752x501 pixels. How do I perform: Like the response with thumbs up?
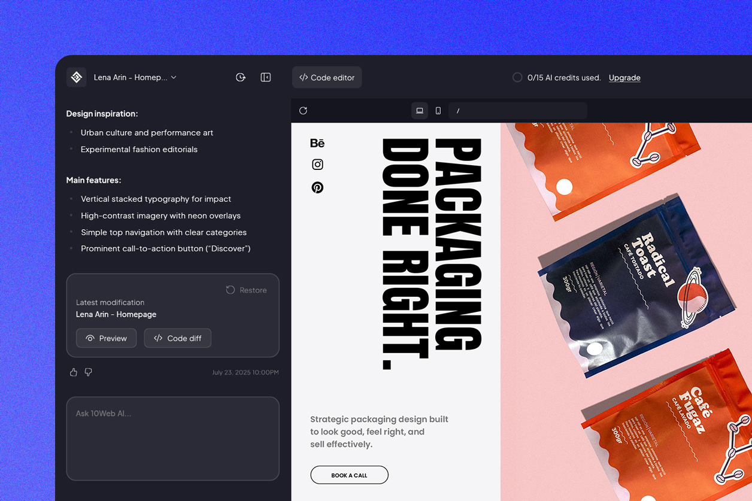(74, 372)
